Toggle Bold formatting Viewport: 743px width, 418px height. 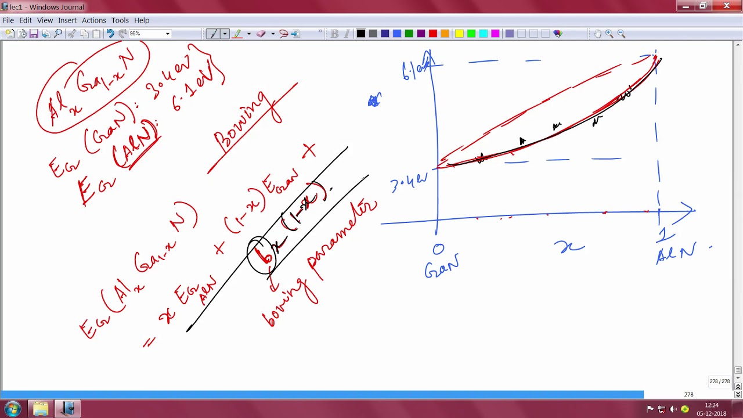334,34
